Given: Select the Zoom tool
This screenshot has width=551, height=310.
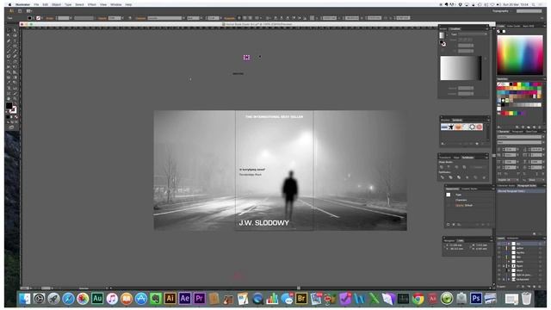Looking at the screenshot, I should [x=15, y=99].
